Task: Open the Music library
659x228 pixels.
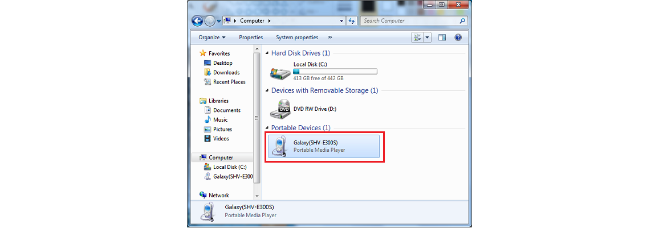Action: tap(220, 120)
